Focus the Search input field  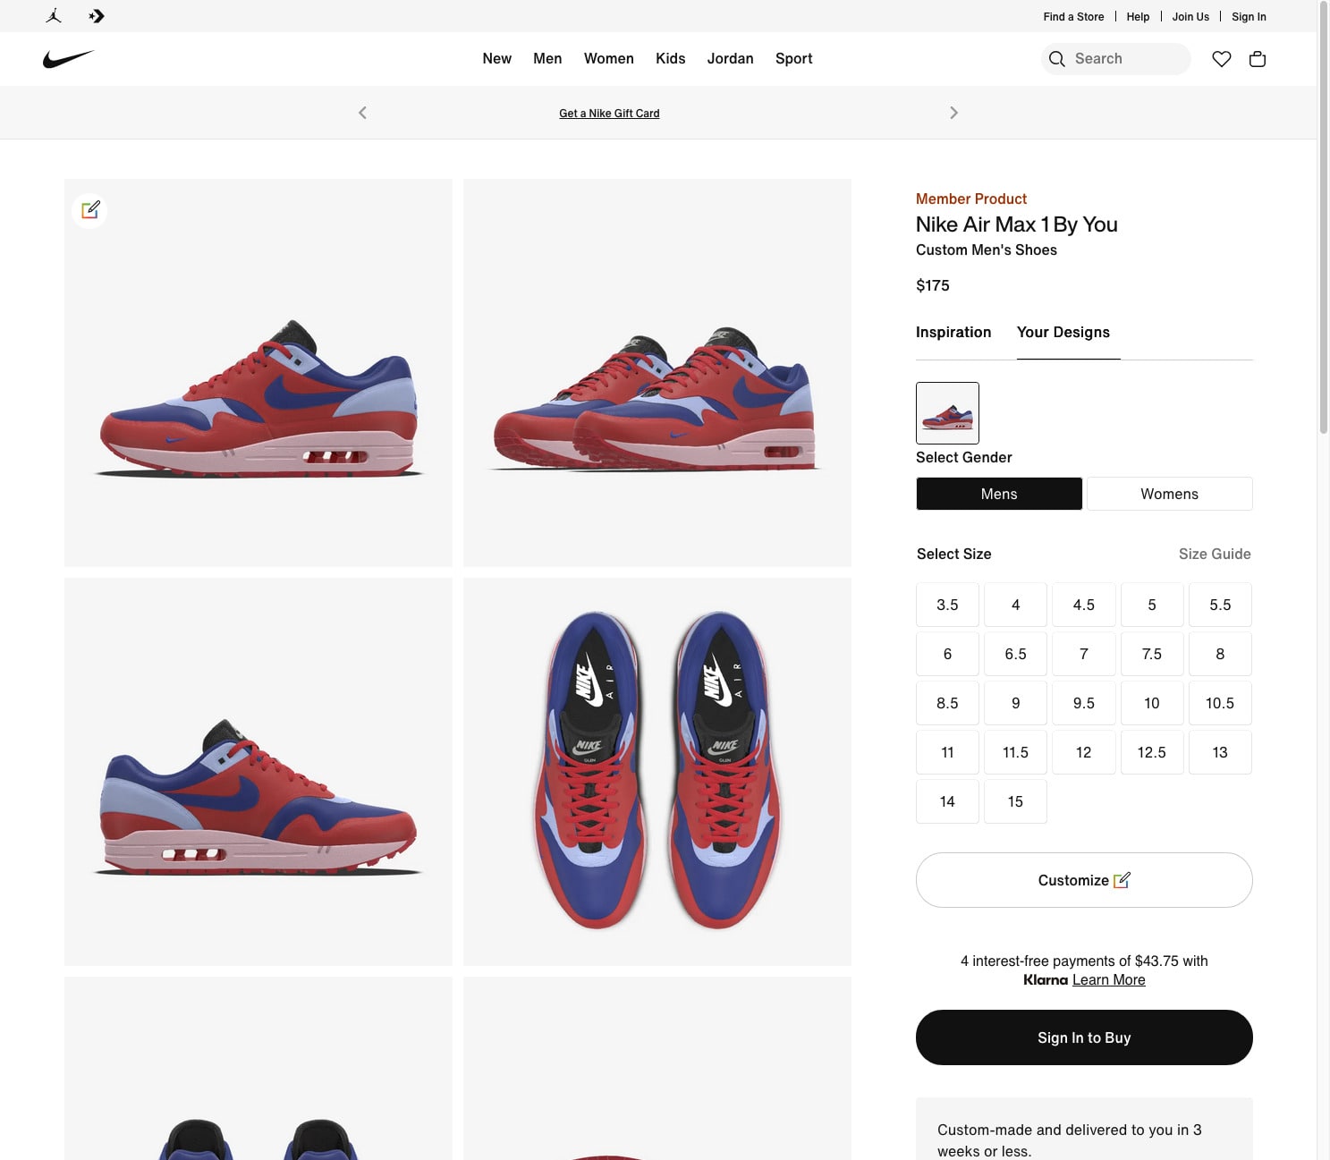[1116, 59]
